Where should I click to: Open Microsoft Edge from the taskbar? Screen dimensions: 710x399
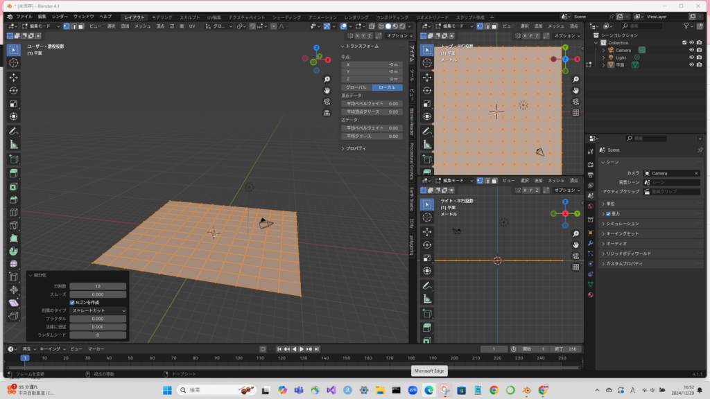(428, 390)
